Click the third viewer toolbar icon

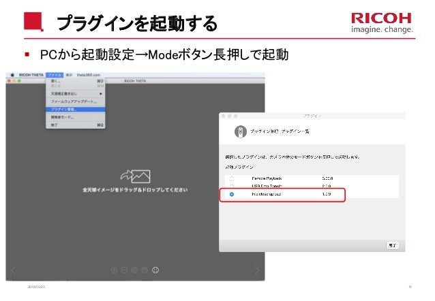(x=134, y=270)
